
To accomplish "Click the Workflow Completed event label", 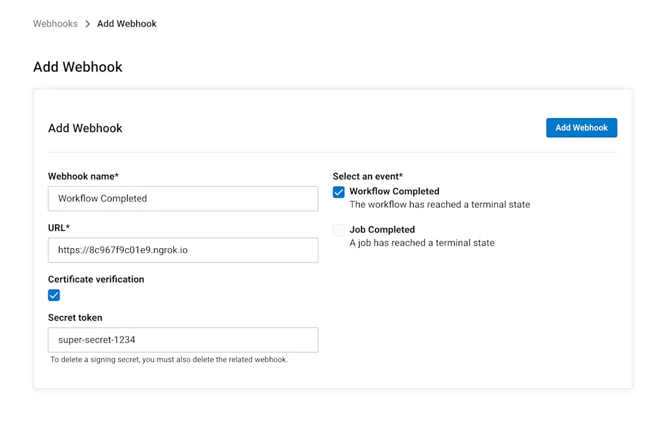I will (395, 191).
